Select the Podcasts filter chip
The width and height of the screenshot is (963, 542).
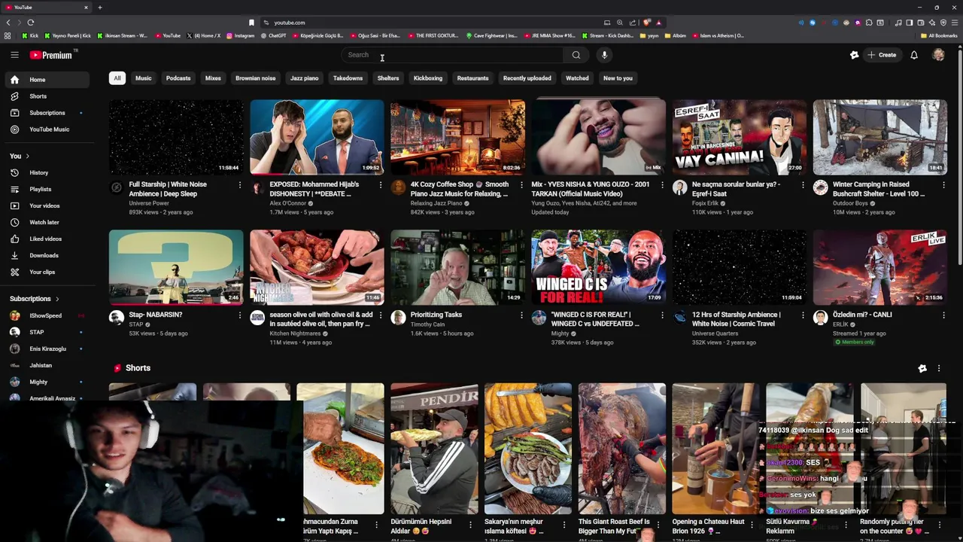[178, 78]
